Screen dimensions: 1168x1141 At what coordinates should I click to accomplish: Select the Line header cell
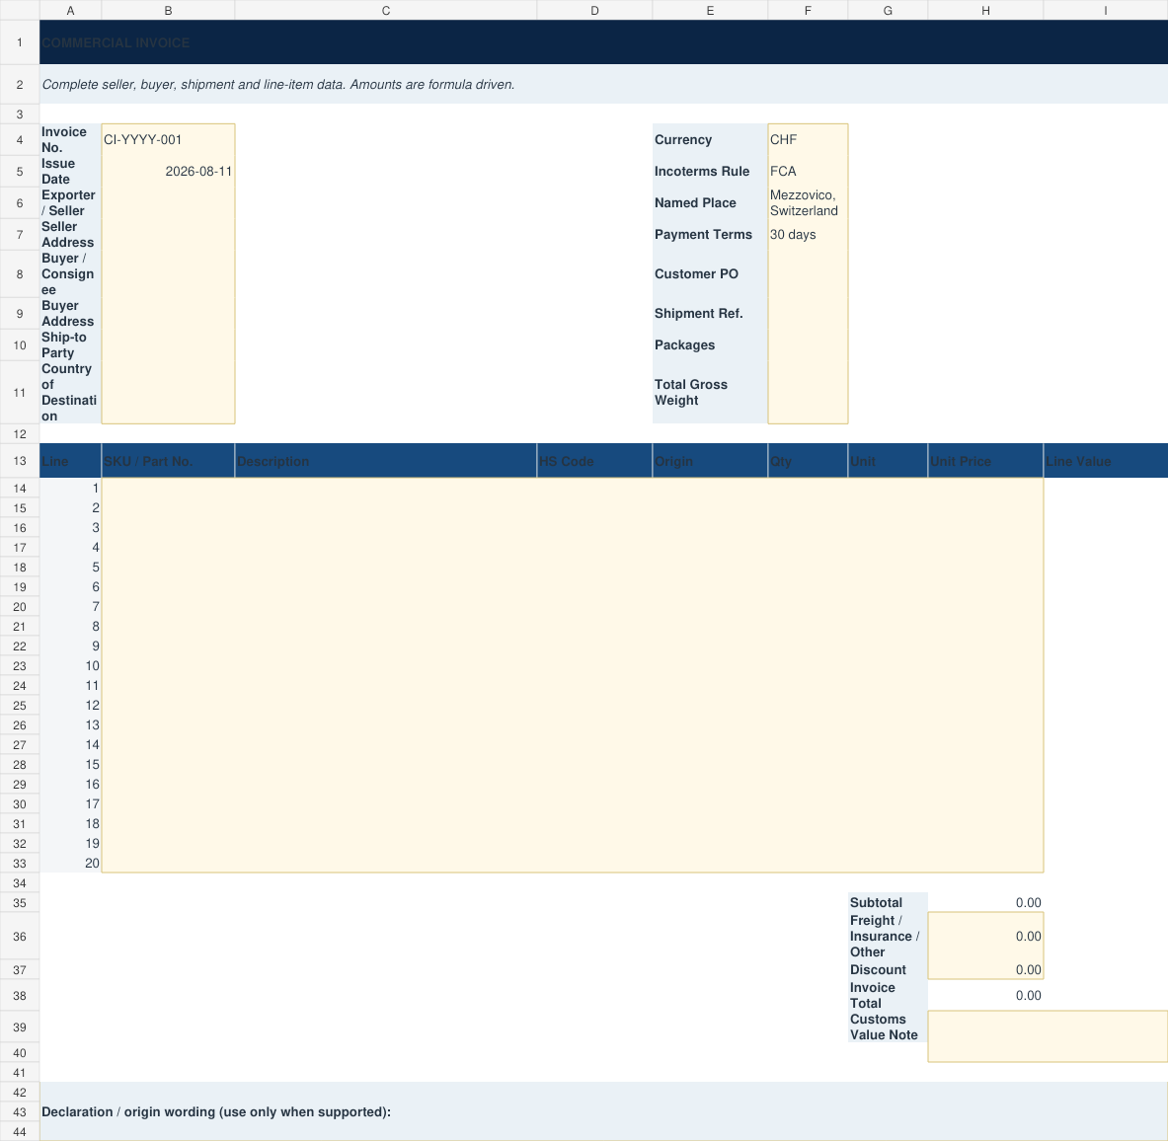click(70, 461)
